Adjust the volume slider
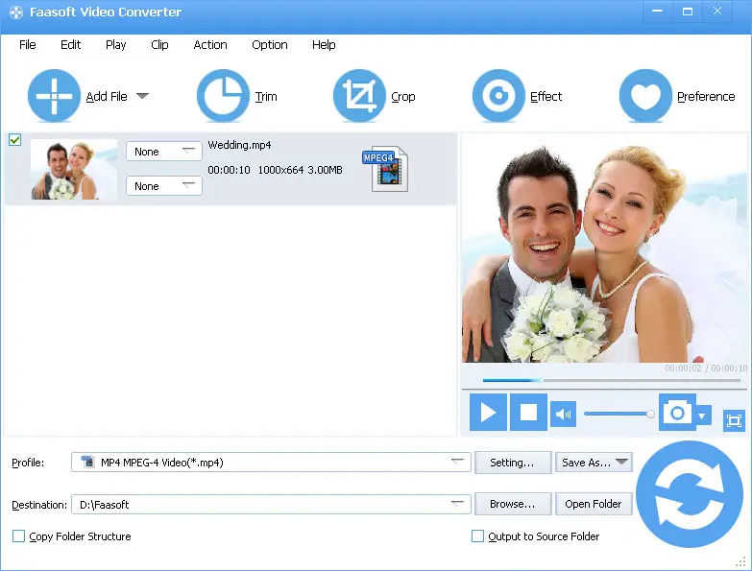Screen dimensions: 752x571 [x=619, y=414]
